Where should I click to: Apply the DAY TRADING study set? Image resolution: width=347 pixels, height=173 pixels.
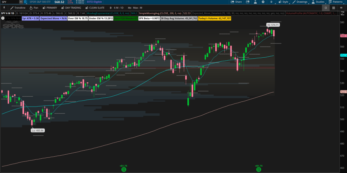[x=71, y=7]
